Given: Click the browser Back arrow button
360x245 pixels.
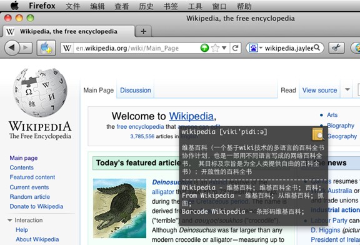Looking at the screenshot, I should coord(12,47).
